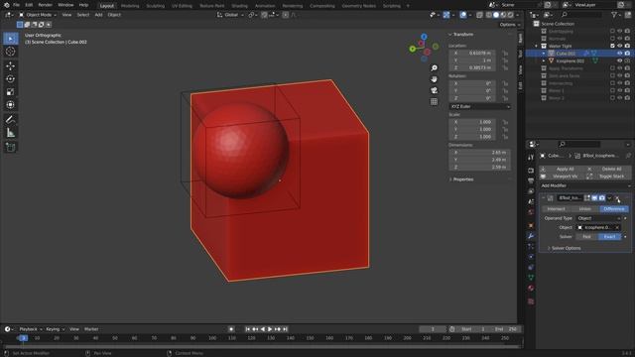The height and width of the screenshot is (357, 635).
Task: Switch to the Modeling workspace tab
Action: (x=130, y=6)
